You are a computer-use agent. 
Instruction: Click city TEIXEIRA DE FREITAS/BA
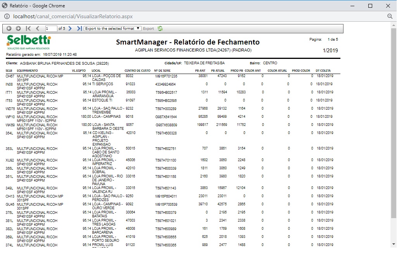204,63
